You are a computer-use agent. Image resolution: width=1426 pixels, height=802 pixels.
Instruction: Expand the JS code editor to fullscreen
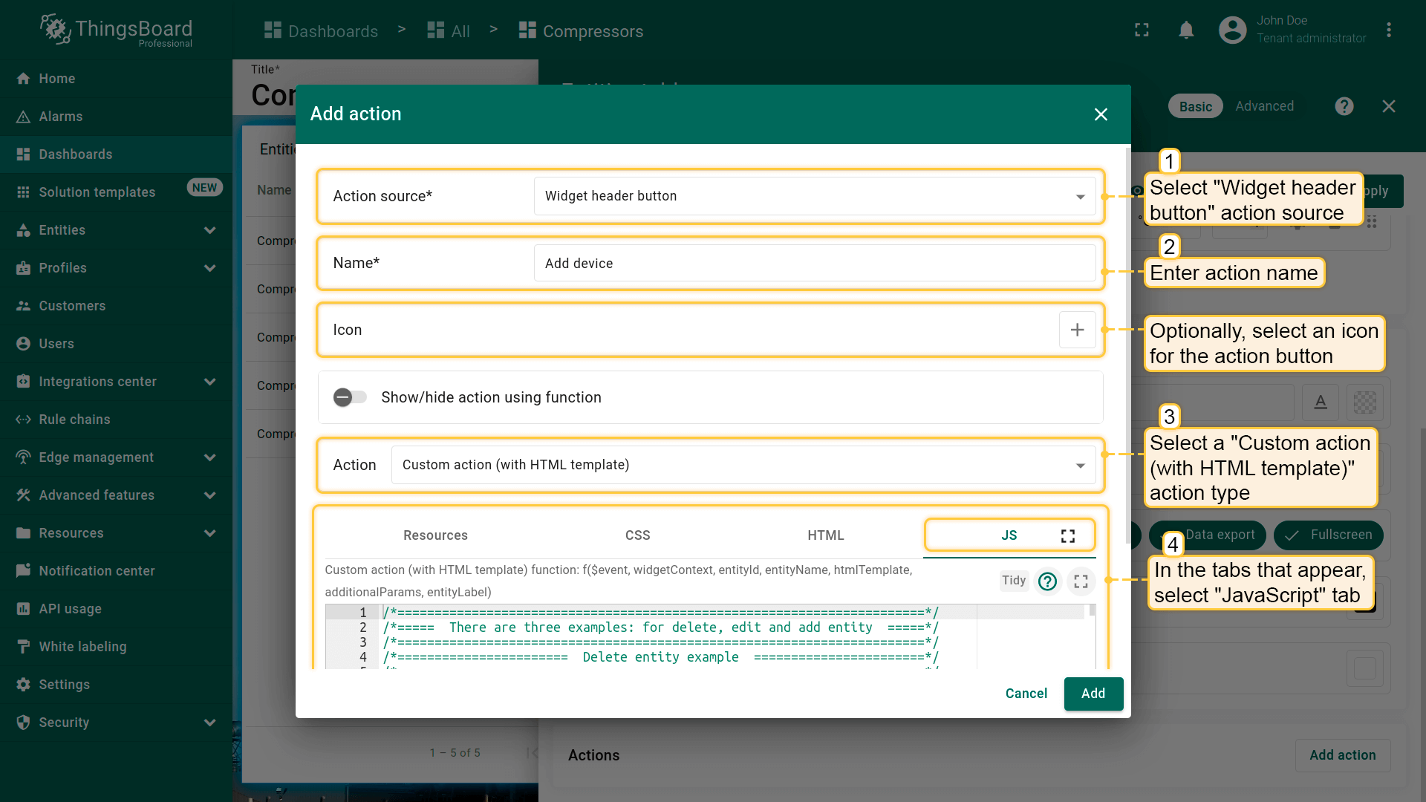point(1081,581)
